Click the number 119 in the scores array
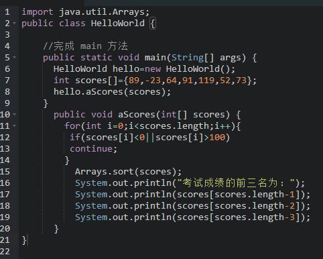This screenshot has width=323, height=259. click(206, 80)
